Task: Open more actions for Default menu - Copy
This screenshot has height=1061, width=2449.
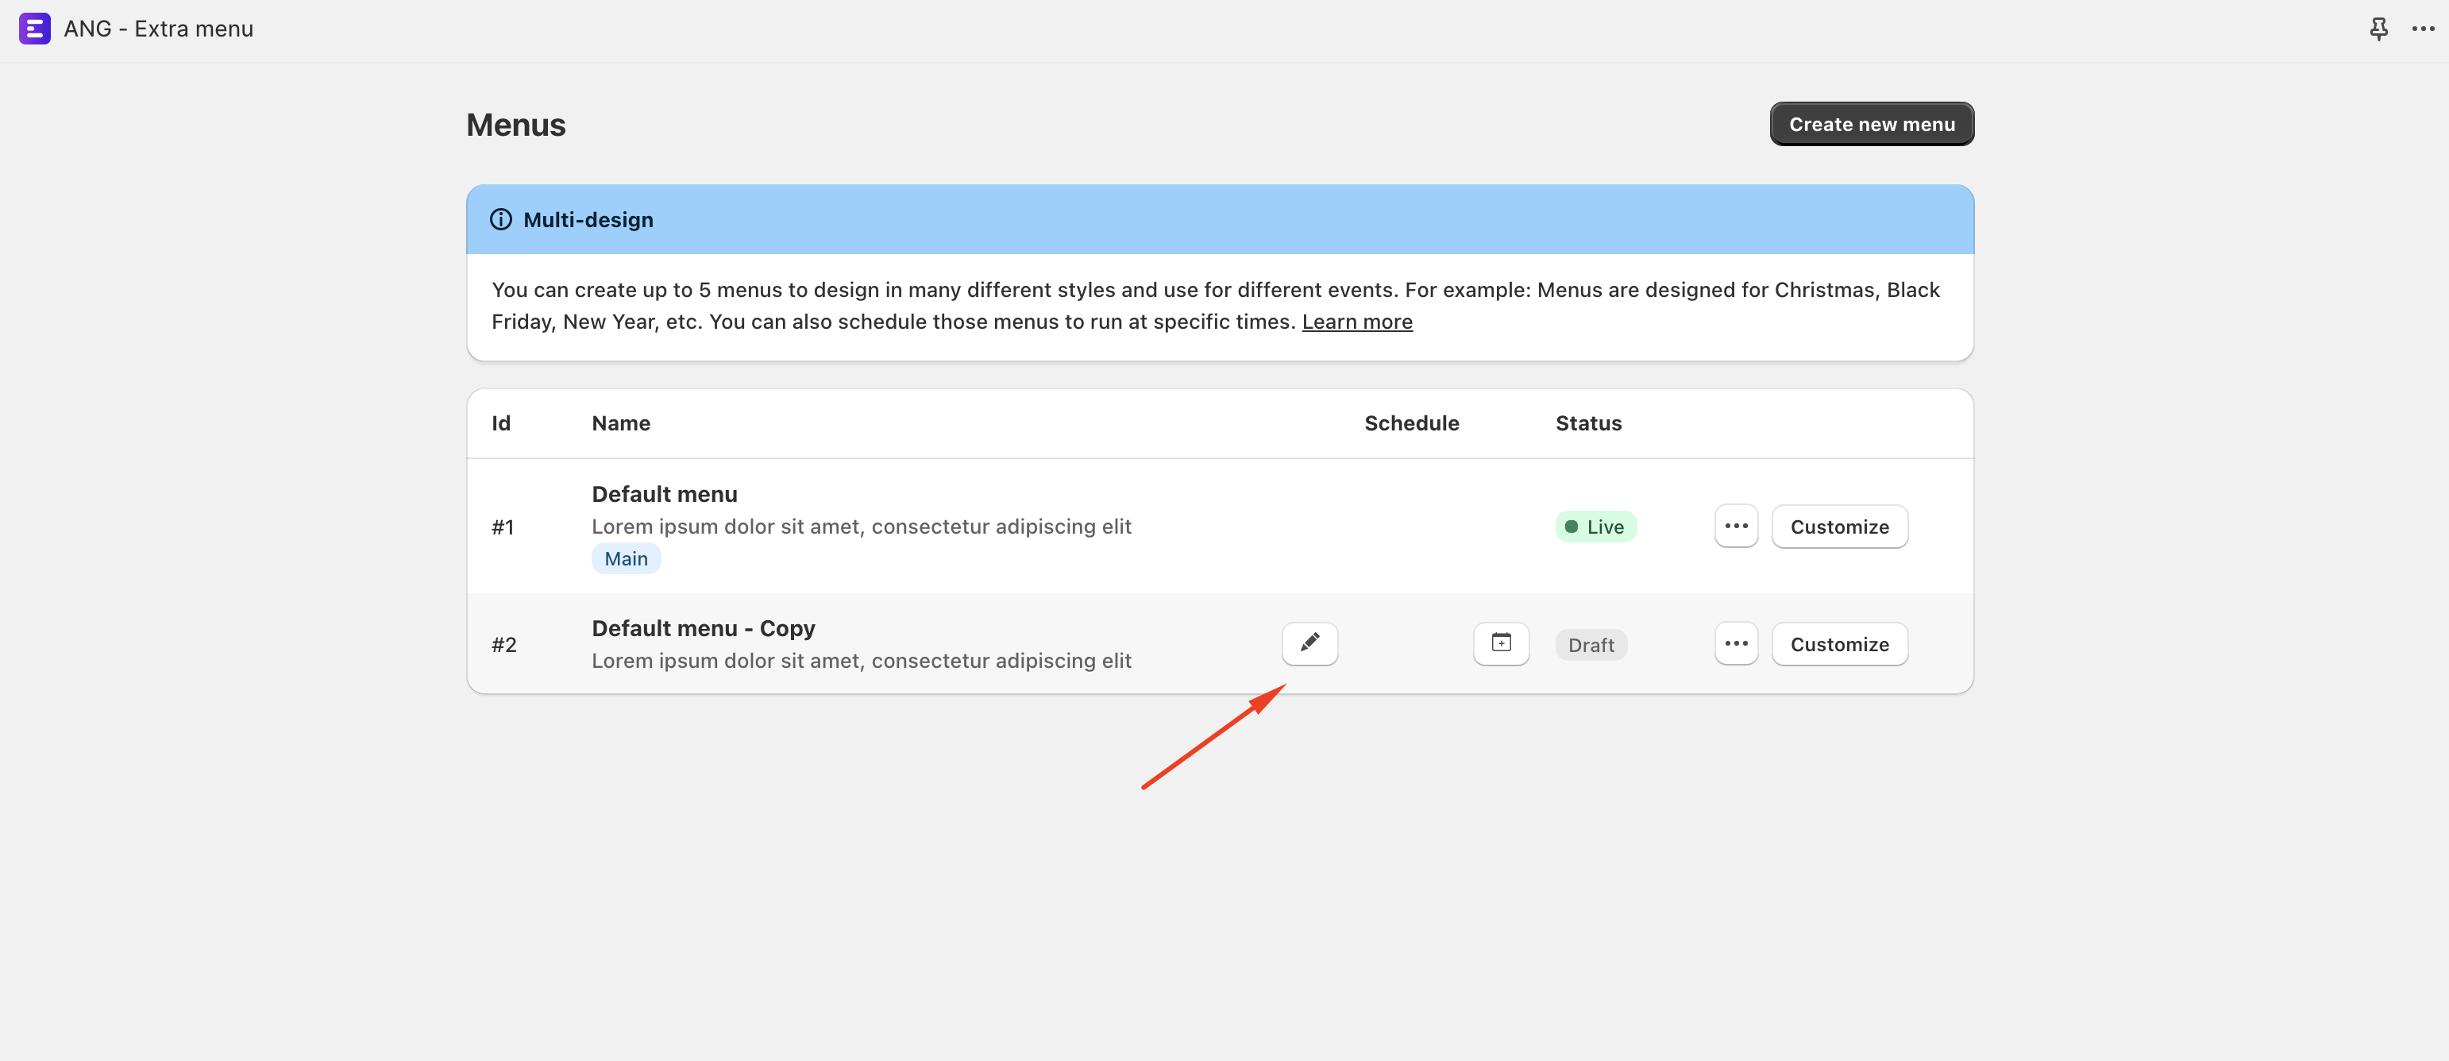Action: (1735, 643)
